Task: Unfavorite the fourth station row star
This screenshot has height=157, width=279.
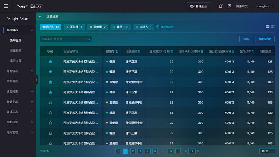Action: click(50, 92)
